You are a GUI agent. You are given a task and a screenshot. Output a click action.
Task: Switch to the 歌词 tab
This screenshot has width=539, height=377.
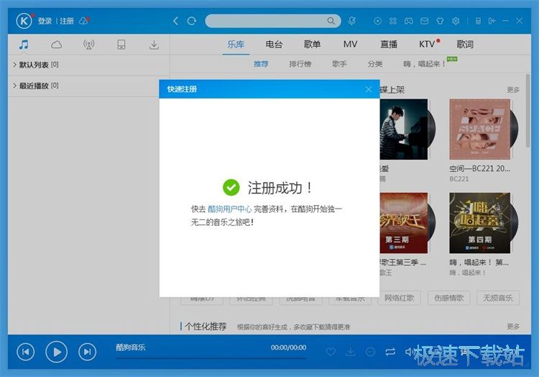[x=465, y=45]
